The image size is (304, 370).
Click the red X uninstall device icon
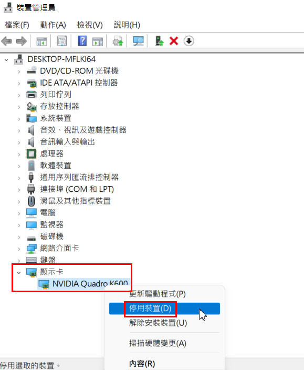click(174, 41)
